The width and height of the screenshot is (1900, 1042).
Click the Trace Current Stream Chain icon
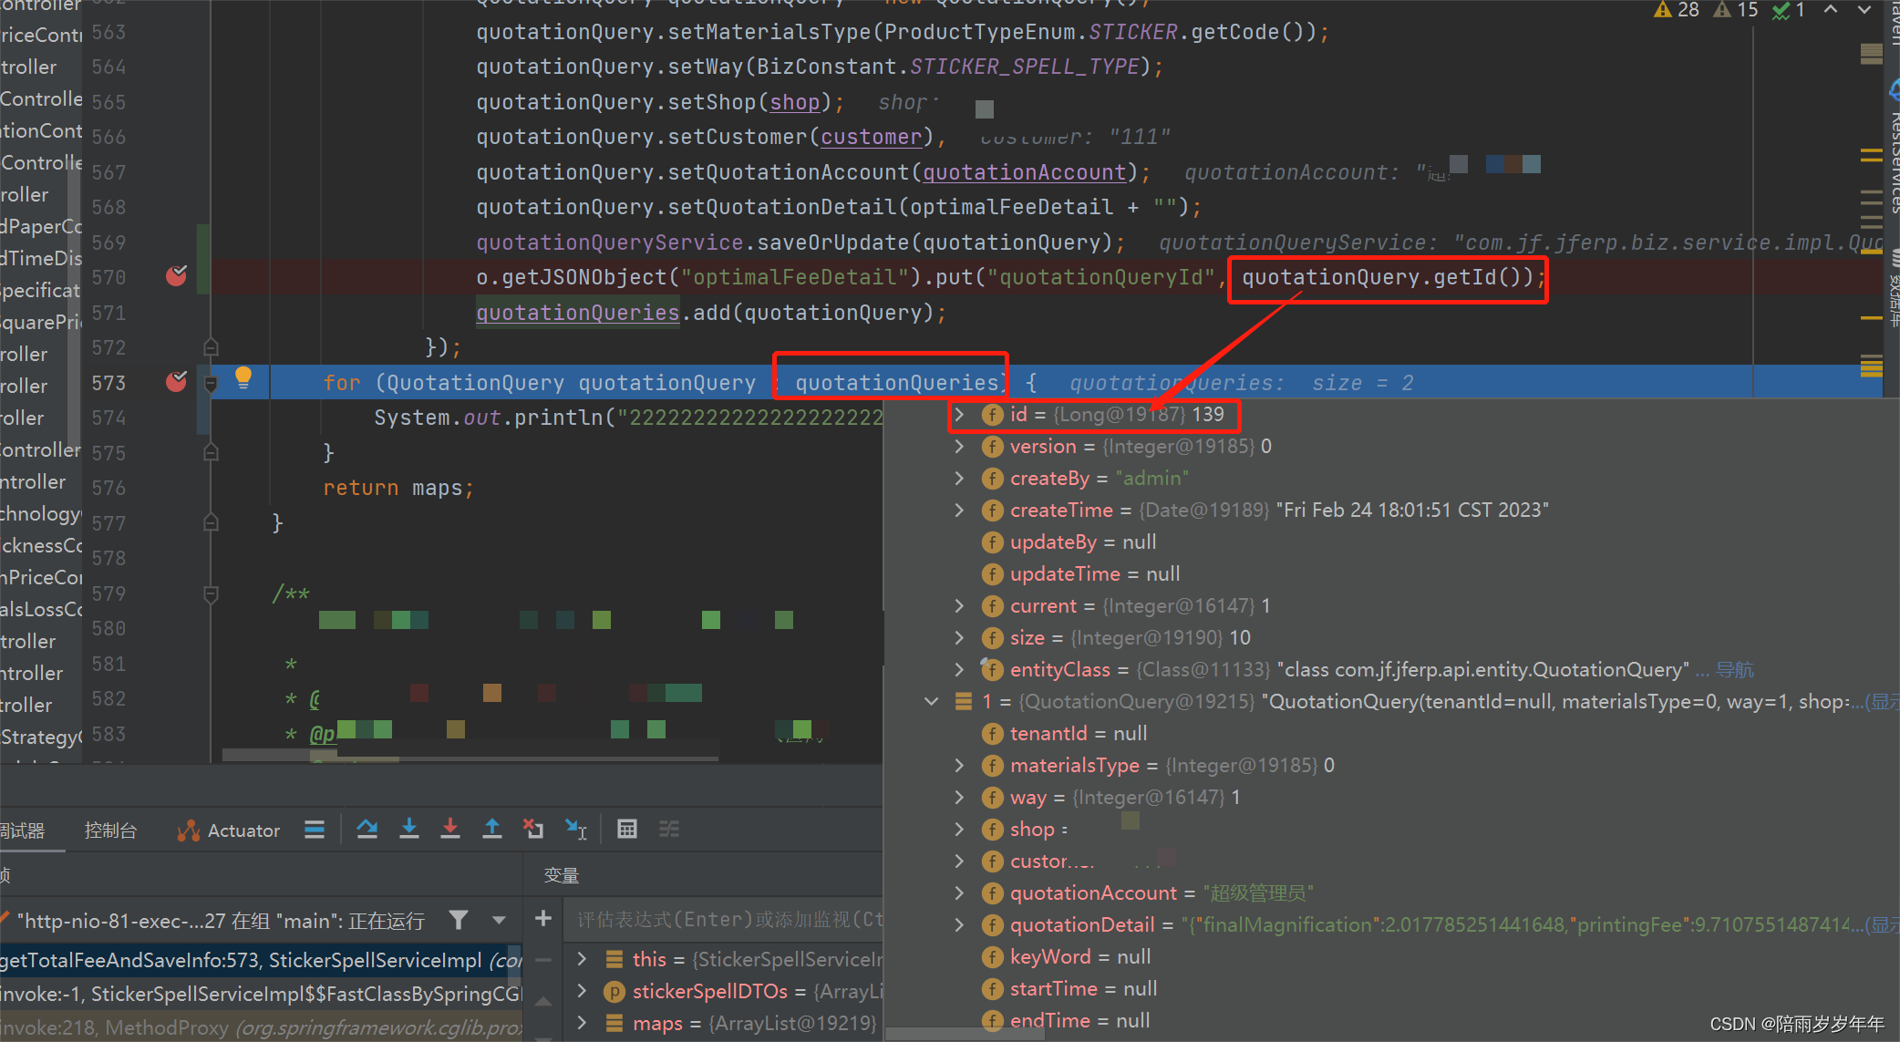click(x=669, y=829)
